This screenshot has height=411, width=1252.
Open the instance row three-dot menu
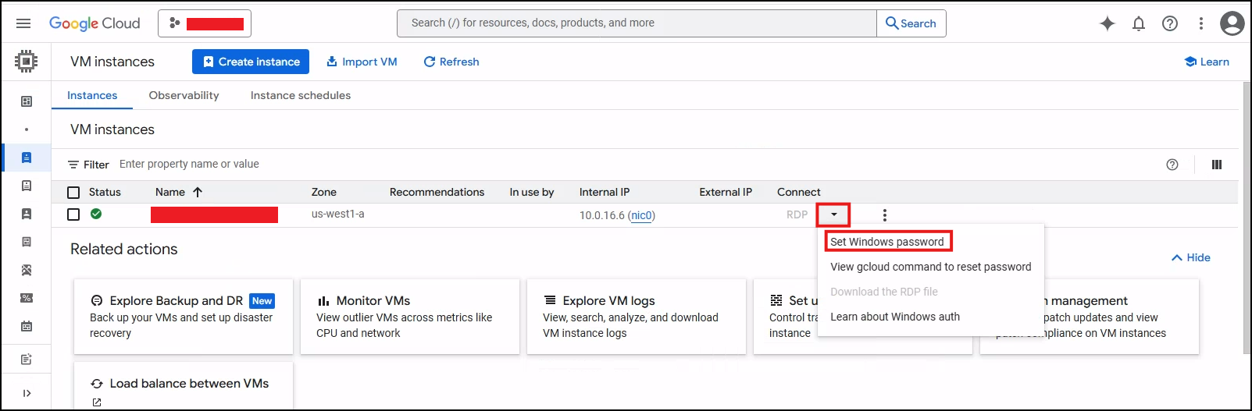click(x=884, y=215)
